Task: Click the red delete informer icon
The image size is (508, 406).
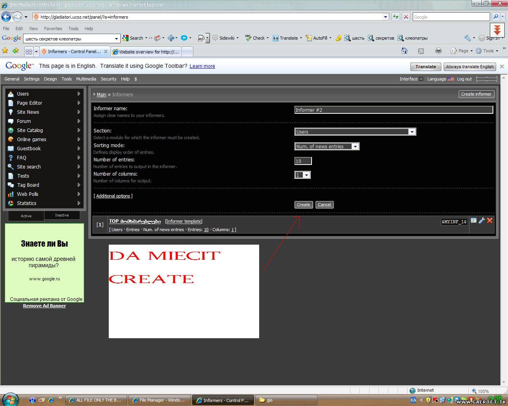Action: [490, 220]
